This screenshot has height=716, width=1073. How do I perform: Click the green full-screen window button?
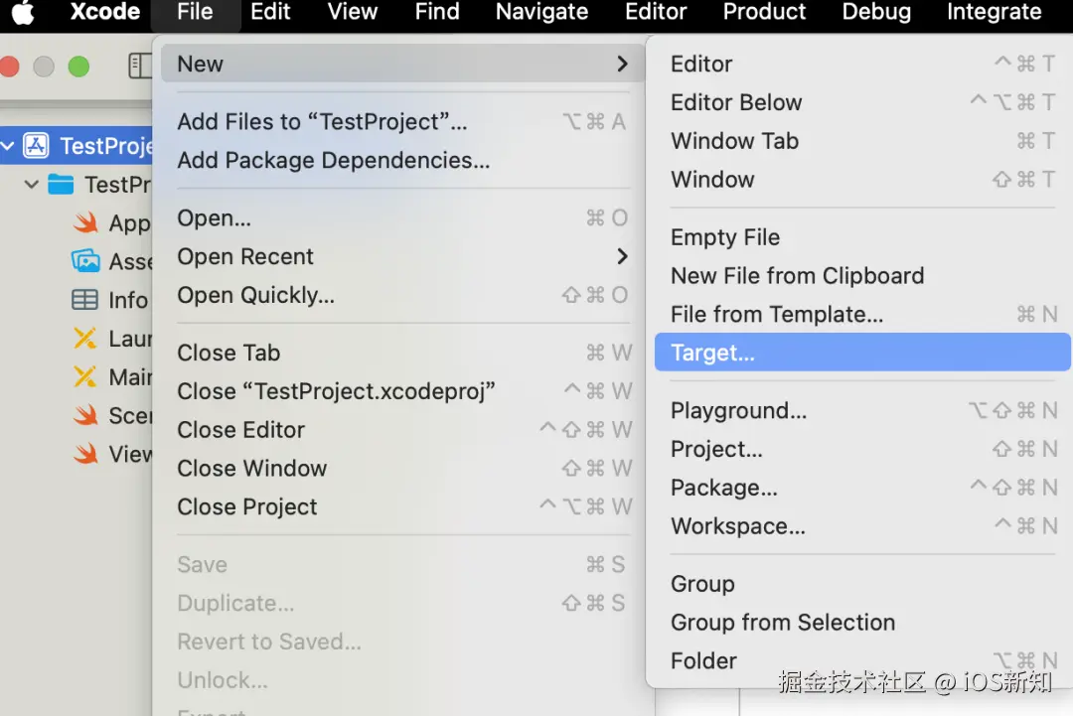78,67
